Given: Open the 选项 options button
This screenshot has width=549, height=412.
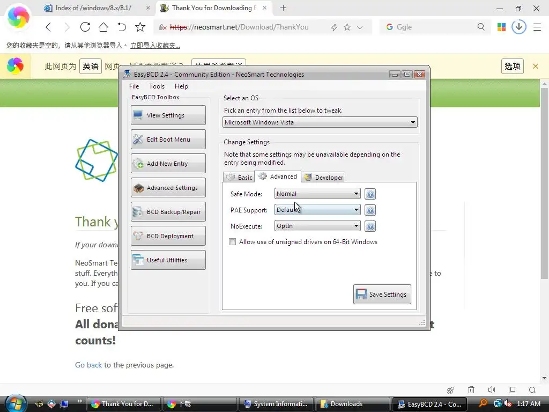Looking at the screenshot, I should [x=512, y=66].
